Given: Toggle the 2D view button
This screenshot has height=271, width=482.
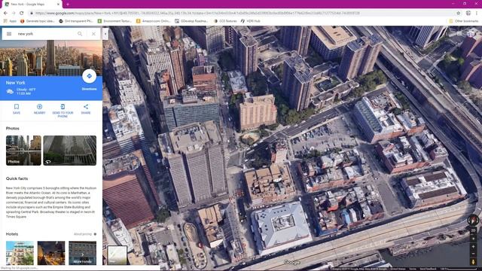Looking at the screenshot, I should point(473,230).
